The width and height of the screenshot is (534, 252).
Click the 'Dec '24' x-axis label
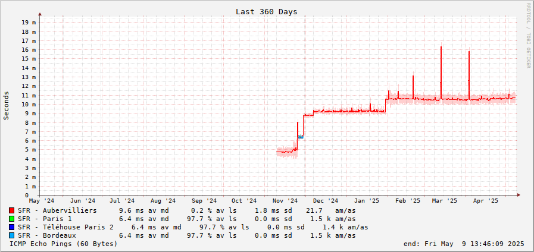click(x=326, y=201)
